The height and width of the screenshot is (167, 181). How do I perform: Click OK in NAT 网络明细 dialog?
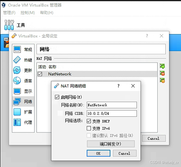click(x=99, y=153)
